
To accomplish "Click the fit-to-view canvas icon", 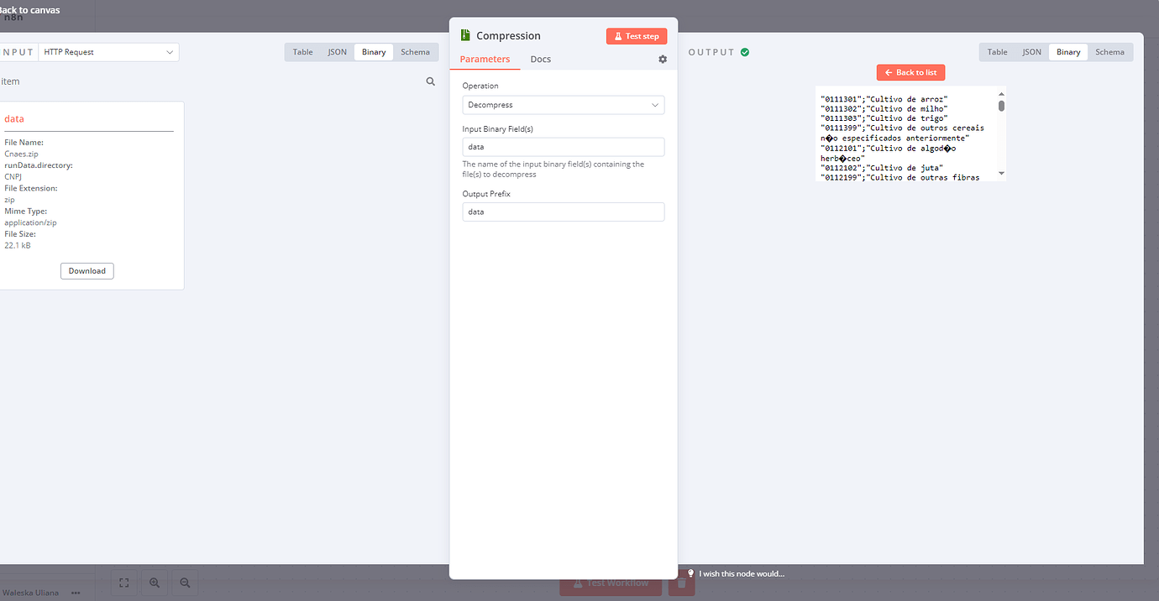I will coord(123,583).
